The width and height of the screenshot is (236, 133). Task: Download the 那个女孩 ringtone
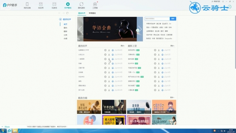pos(109,90)
